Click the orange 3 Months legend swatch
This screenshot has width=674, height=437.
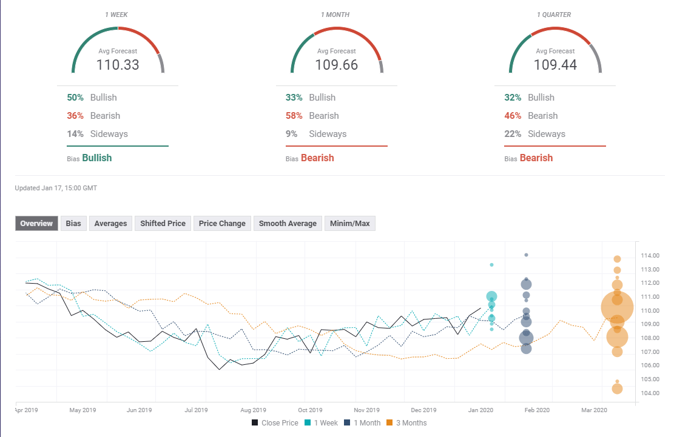[390, 423]
